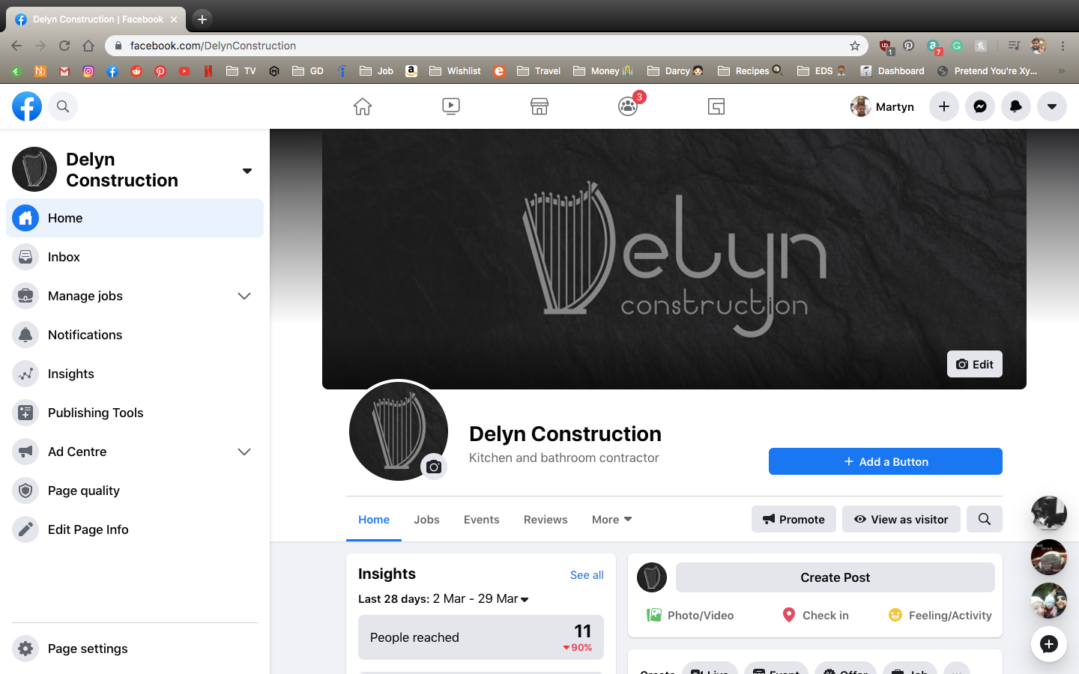Click the Create plus icon
This screenshot has width=1079, height=674.
coord(944,106)
